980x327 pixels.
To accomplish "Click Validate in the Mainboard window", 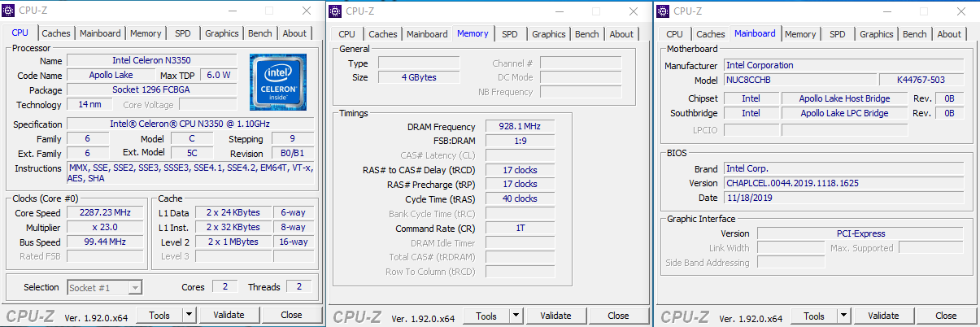I will coord(884,316).
